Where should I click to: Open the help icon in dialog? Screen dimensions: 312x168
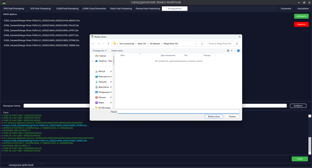[238, 51]
